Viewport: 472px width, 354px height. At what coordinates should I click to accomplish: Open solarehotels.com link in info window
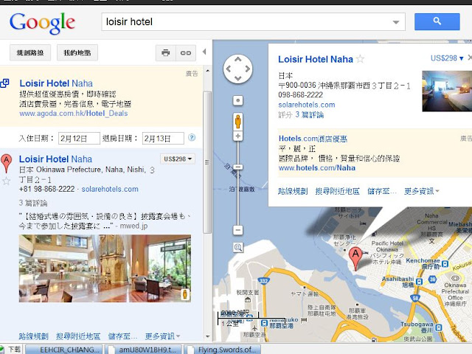tap(307, 105)
